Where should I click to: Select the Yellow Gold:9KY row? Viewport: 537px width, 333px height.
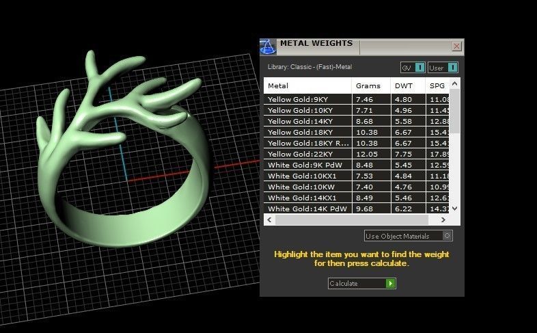pos(356,99)
